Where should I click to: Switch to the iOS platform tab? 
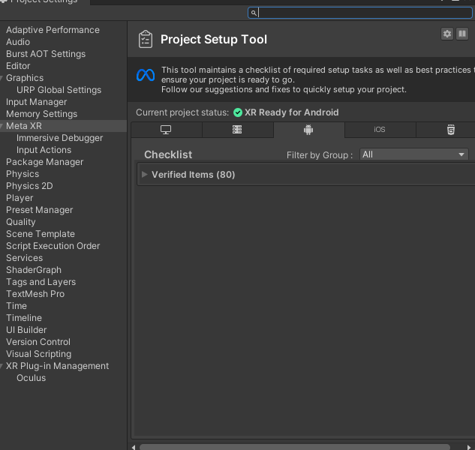tap(380, 130)
